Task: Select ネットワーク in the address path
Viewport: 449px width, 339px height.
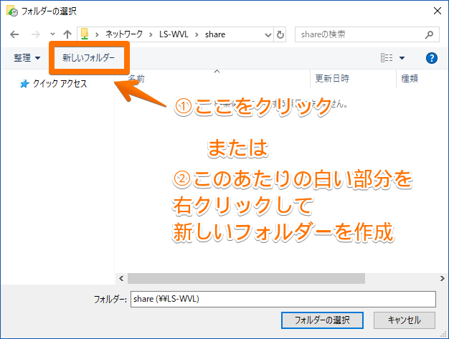Action: 124,34
